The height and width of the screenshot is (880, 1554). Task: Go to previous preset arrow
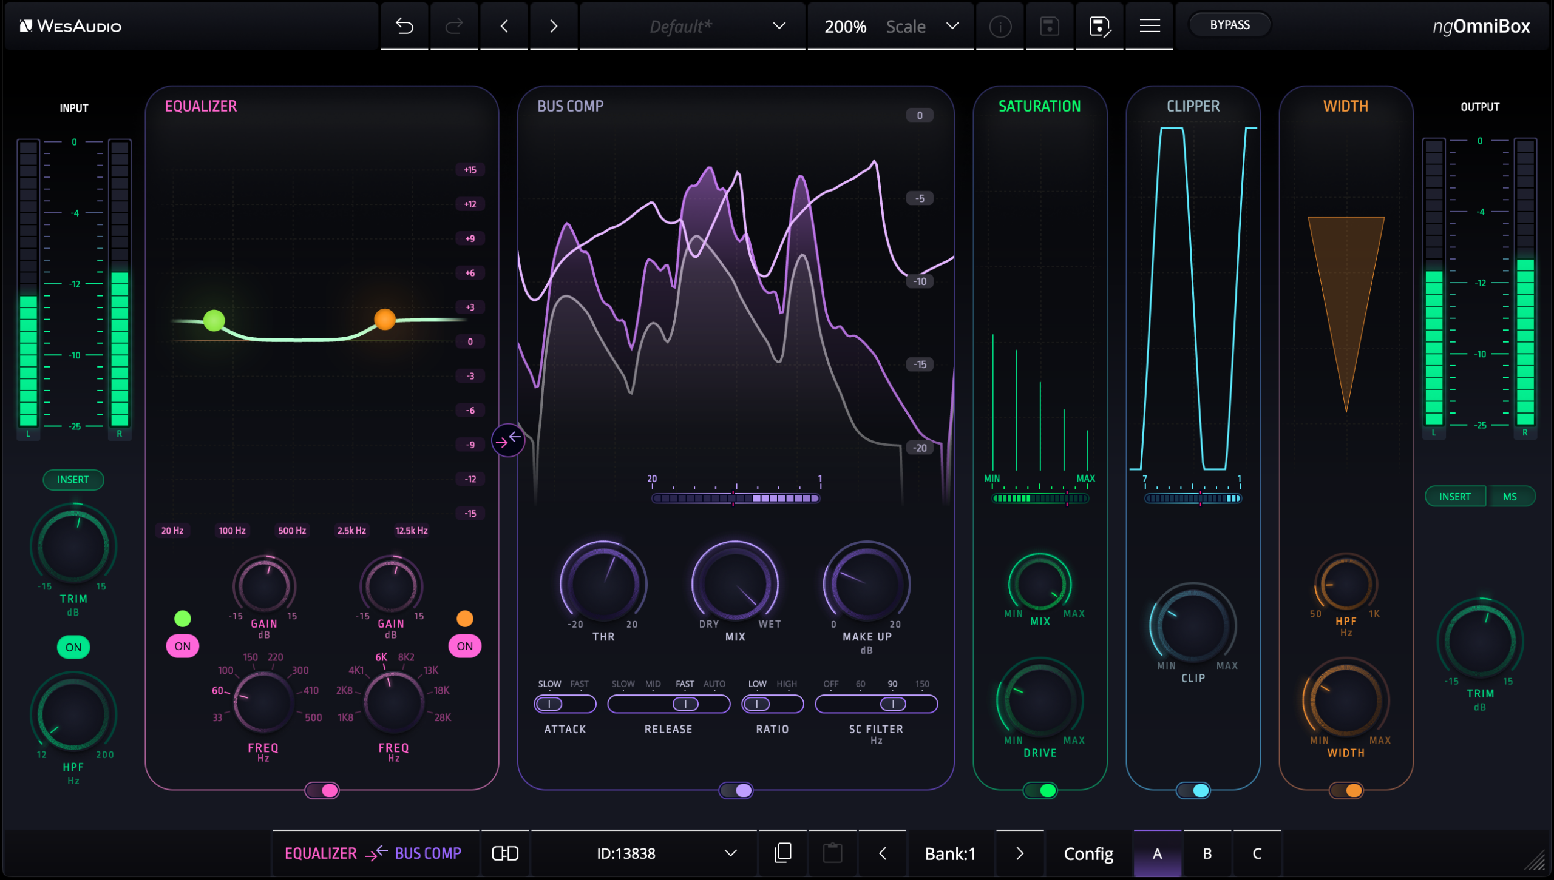click(504, 26)
